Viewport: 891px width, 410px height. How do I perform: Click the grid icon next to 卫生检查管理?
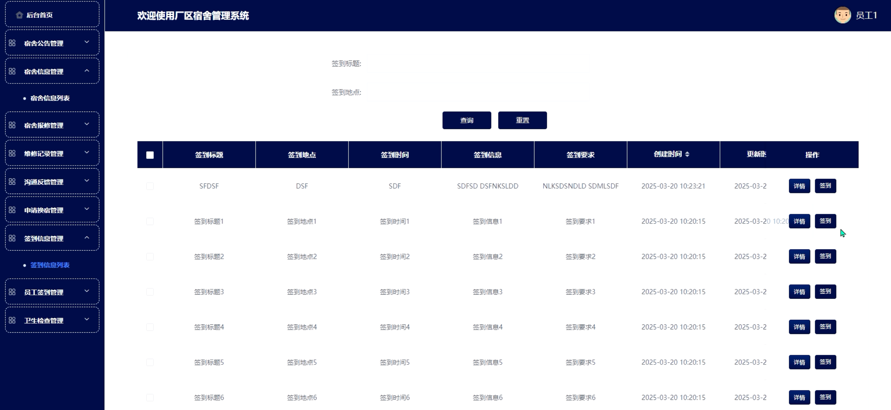(x=12, y=320)
